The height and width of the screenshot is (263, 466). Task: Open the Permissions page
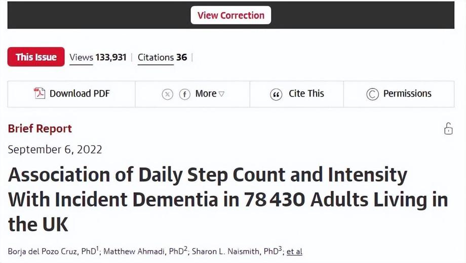coord(407,94)
